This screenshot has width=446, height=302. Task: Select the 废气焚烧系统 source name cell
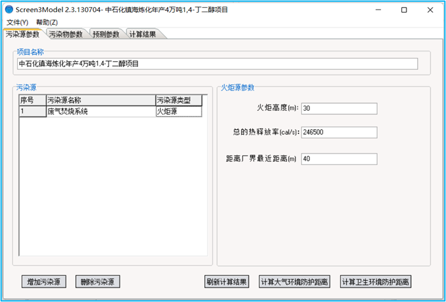(101, 111)
